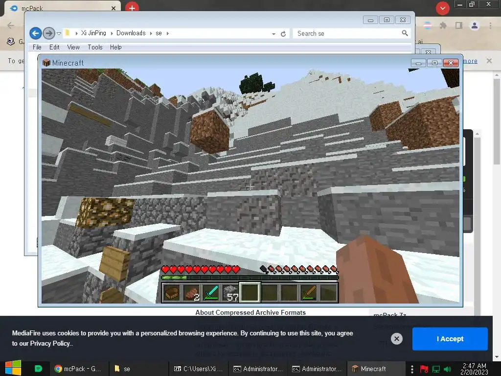Open new browser tab with plus button
The width and height of the screenshot is (501, 376).
[x=132, y=7]
